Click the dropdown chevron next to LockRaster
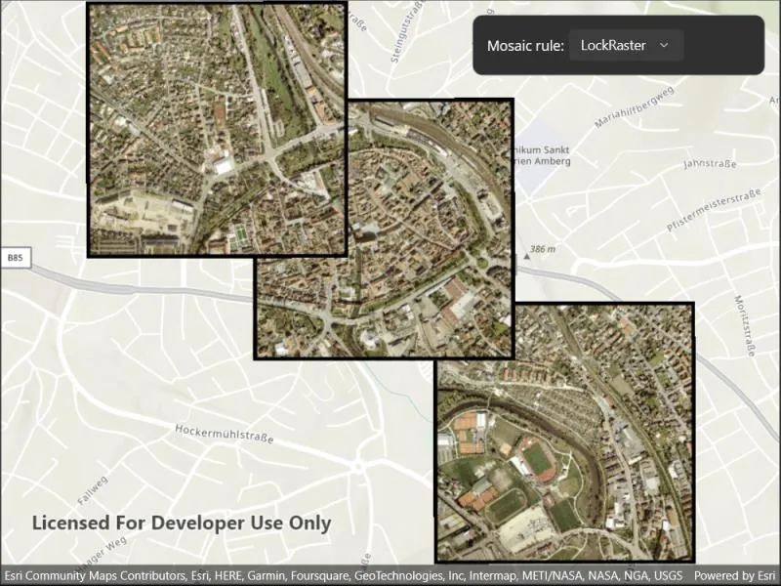Image resolution: width=781 pixels, height=586 pixels. pyautogui.click(x=664, y=45)
